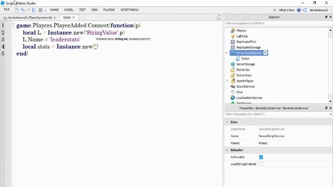Screen dimensions: 333x187
Task: Enable the LoadStringEnabled checkbox
Action: (261, 164)
